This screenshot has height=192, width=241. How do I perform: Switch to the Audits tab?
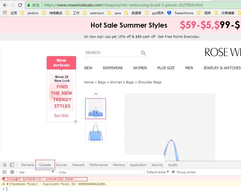pos(173,165)
